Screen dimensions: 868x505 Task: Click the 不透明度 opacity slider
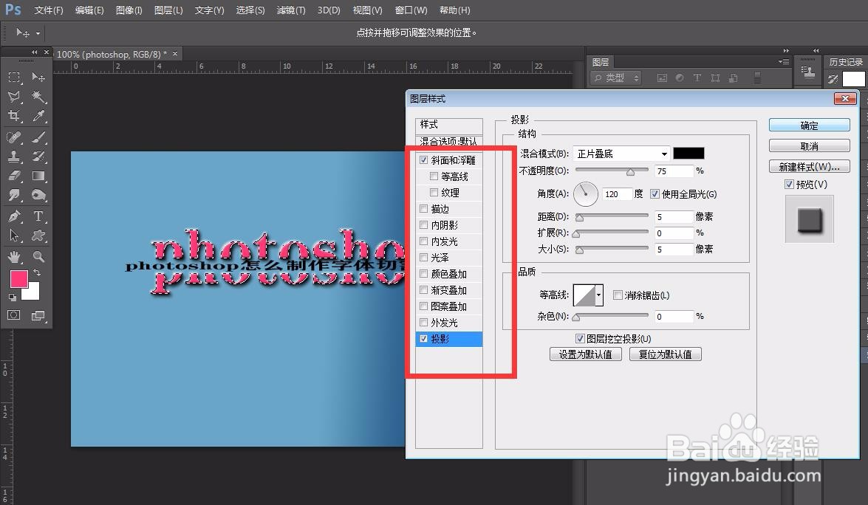(x=612, y=171)
